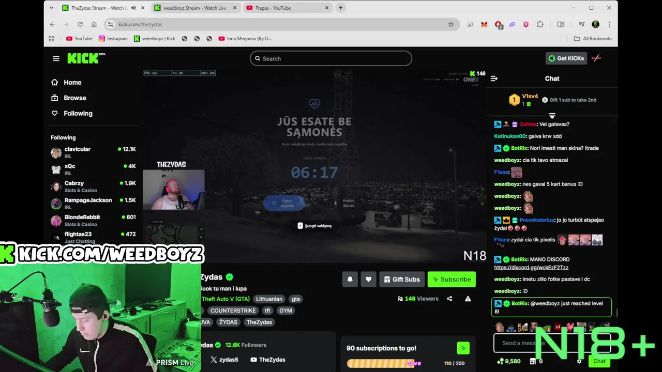This screenshot has width=662, height=372.
Task: Reload the page
Action: click(80, 24)
